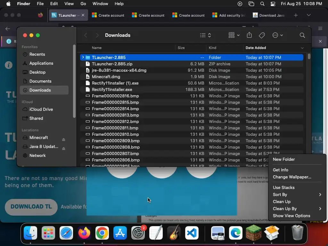
Task: Go back in the browser
Action: [8, 29]
